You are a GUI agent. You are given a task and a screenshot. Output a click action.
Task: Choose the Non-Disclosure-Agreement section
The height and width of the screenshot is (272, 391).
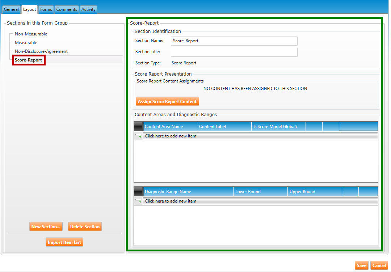click(x=41, y=51)
